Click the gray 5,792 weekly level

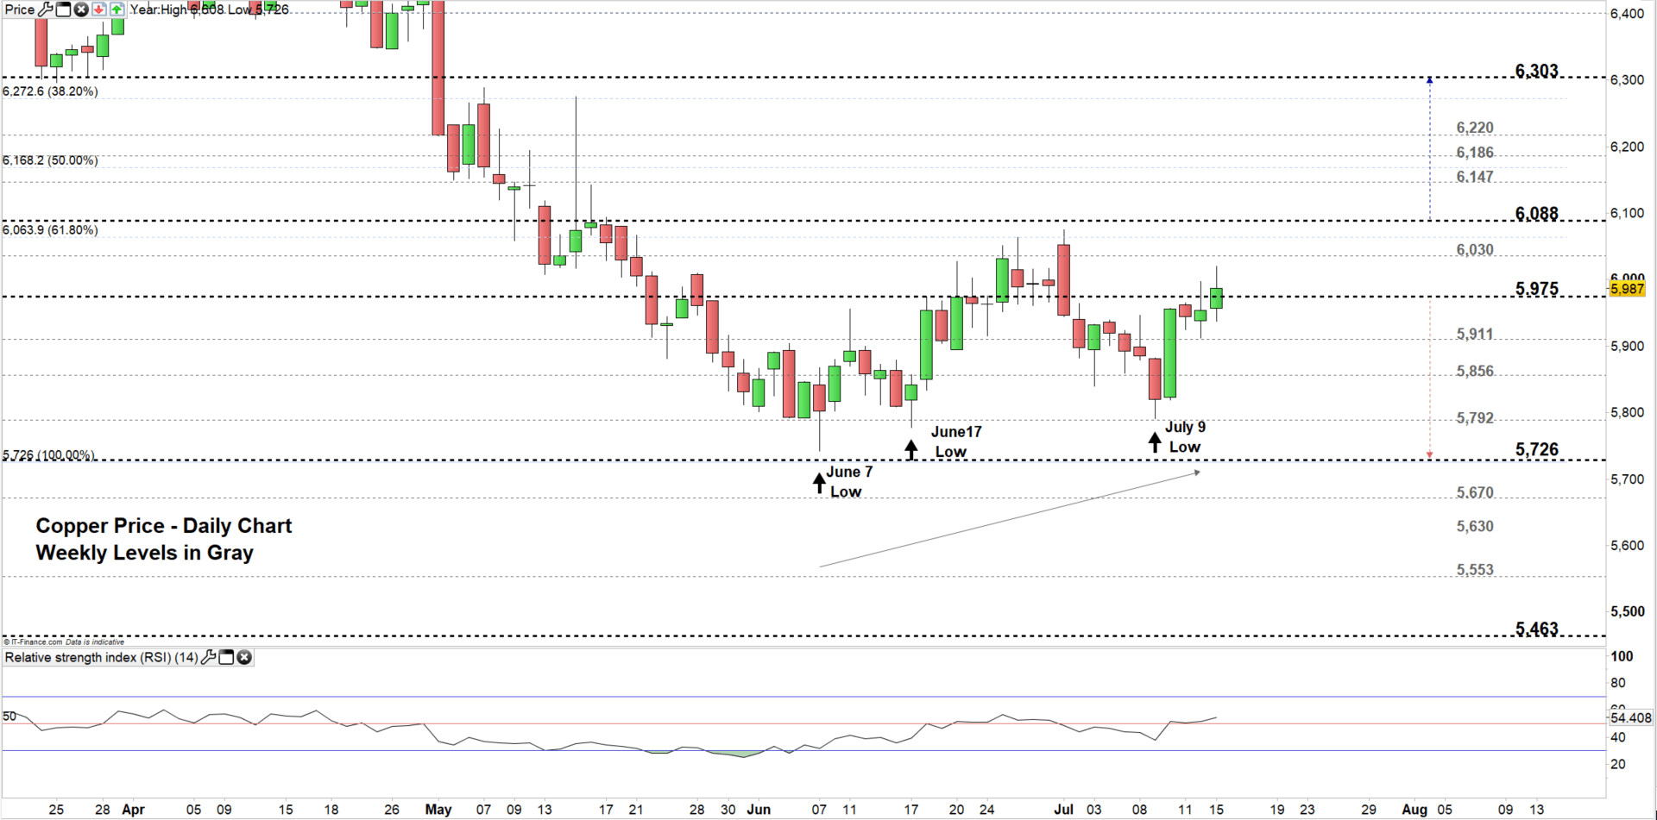tap(1475, 418)
